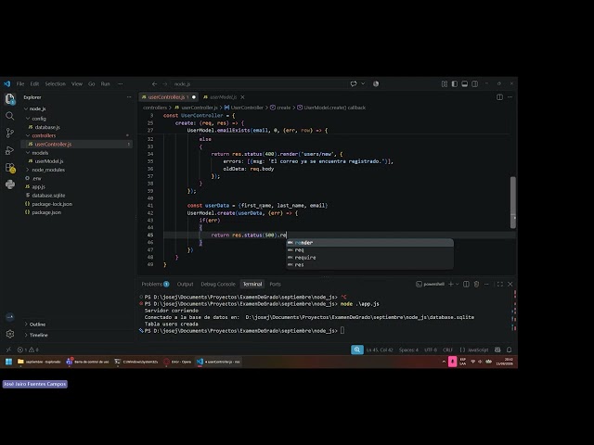Image resolution: width=594 pixels, height=445 pixels.
Task: Open the Copilot dropdown chevron in title bar
Action: 363,83
